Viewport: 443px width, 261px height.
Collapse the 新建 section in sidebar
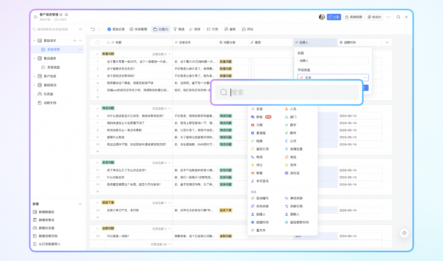pyautogui.click(x=80, y=204)
